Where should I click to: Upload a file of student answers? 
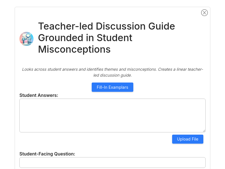pos(188,139)
